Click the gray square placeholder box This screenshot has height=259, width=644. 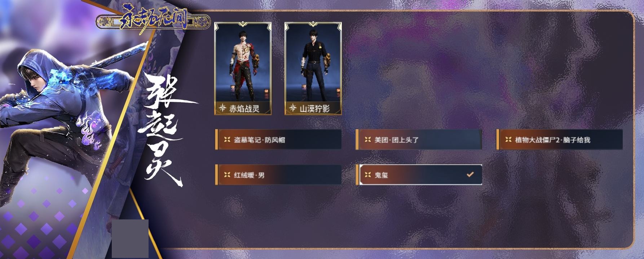click(130, 238)
